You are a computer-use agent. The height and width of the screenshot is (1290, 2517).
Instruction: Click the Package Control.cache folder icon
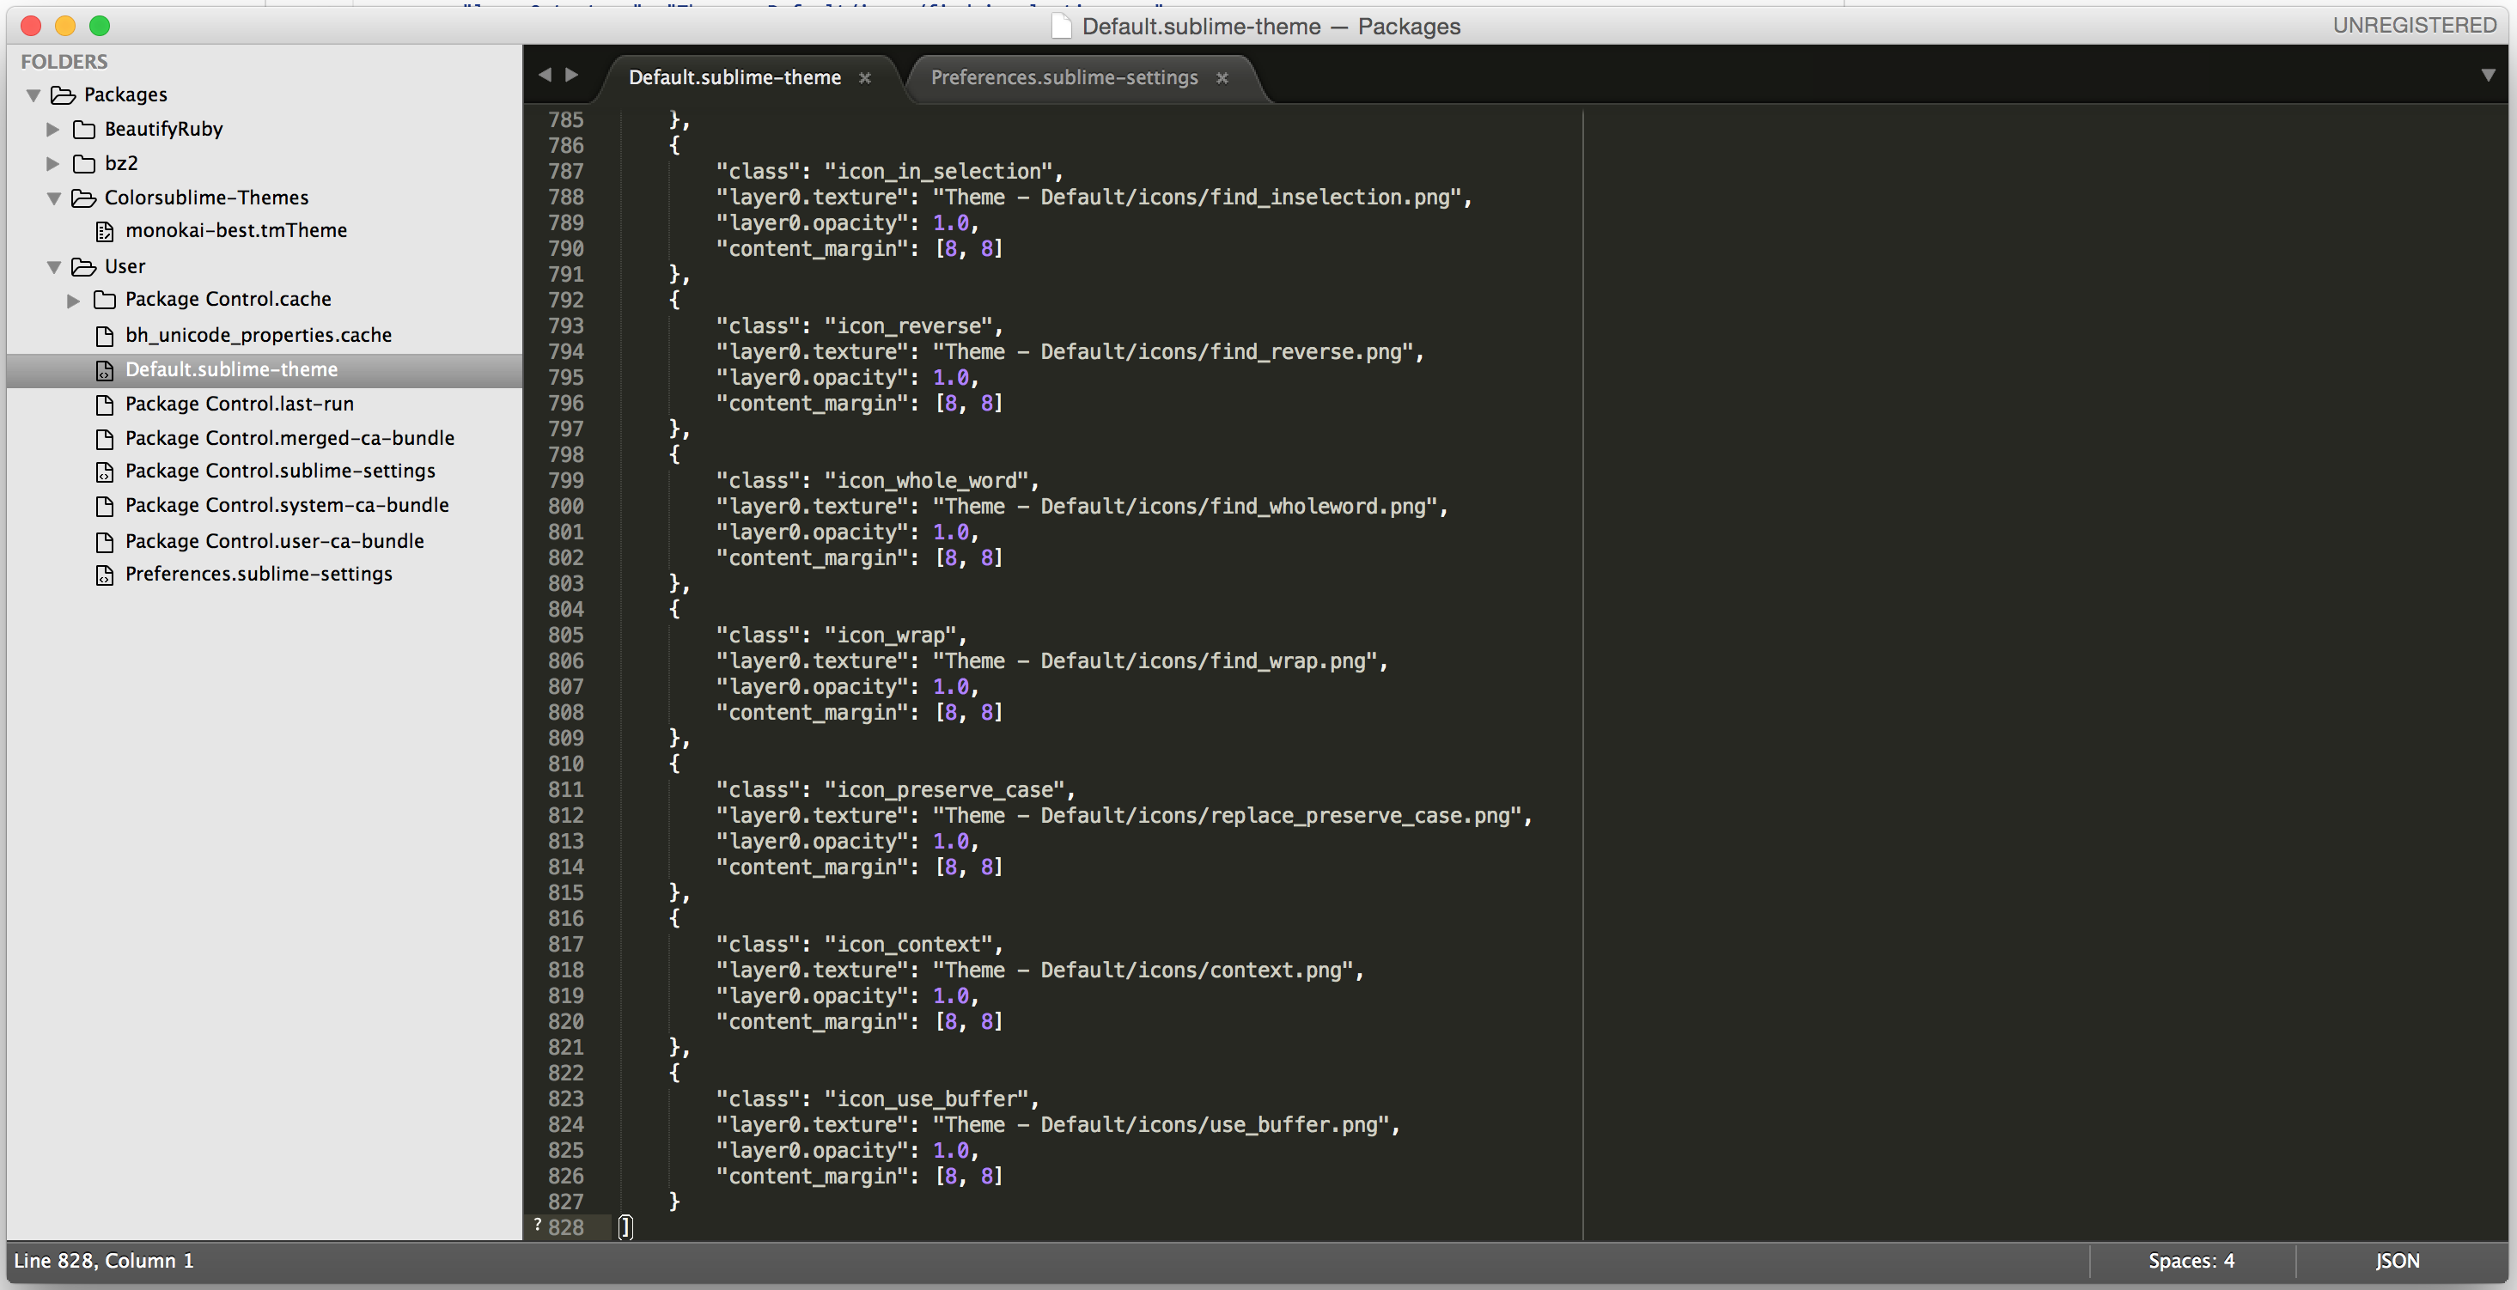click(105, 300)
